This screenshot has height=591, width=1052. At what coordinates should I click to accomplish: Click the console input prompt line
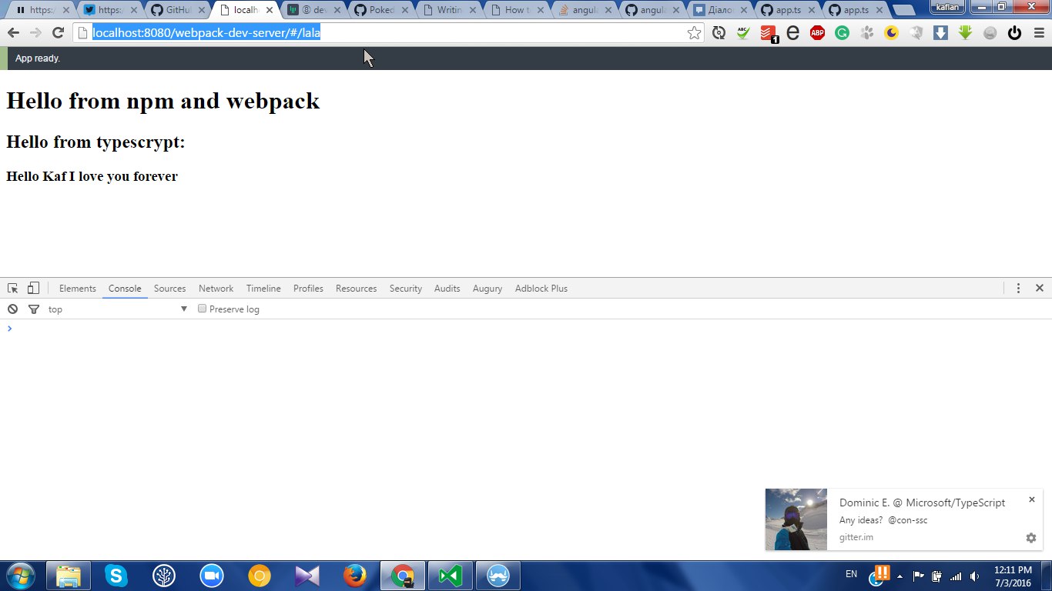(526, 329)
